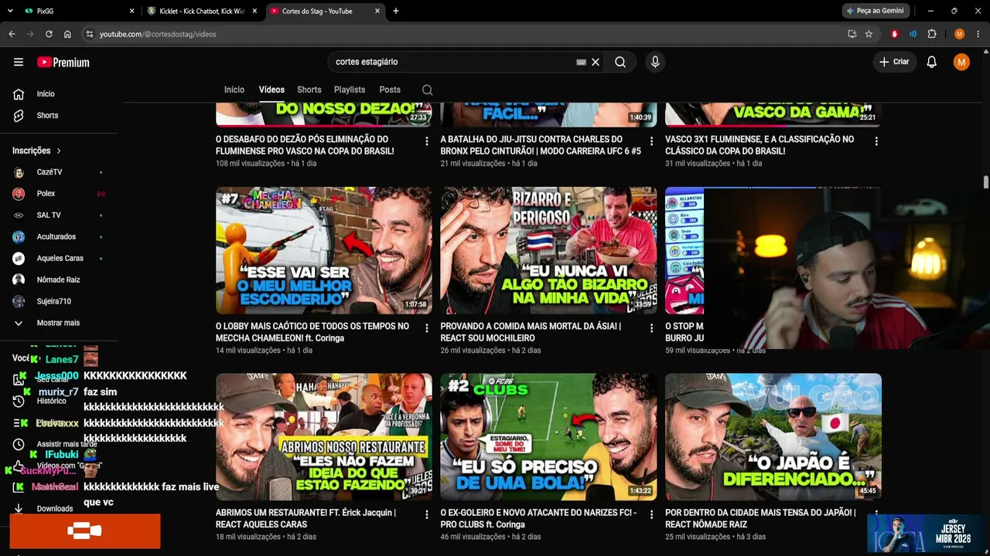Open the channel Posts tab
This screenshot has width=990, height=556.
(390, 90)
